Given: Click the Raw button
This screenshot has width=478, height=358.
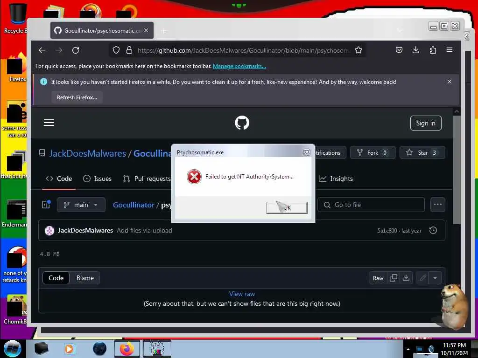Looking at the screenshot, I should 378,278.
